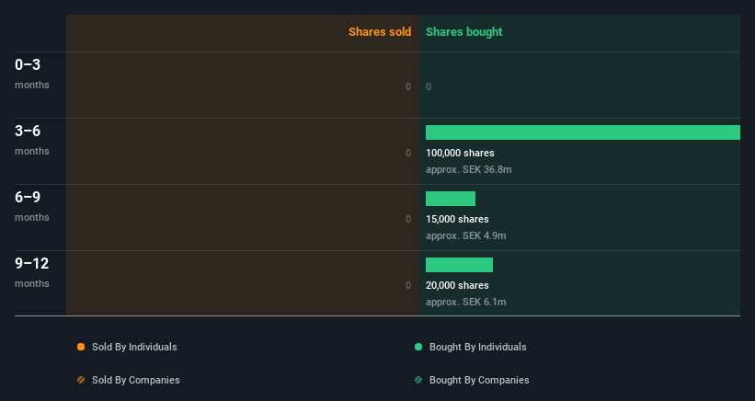The image size is (755, 401).
Task: Click approx. SEK 4.9m text
Action: click(465, 235)
